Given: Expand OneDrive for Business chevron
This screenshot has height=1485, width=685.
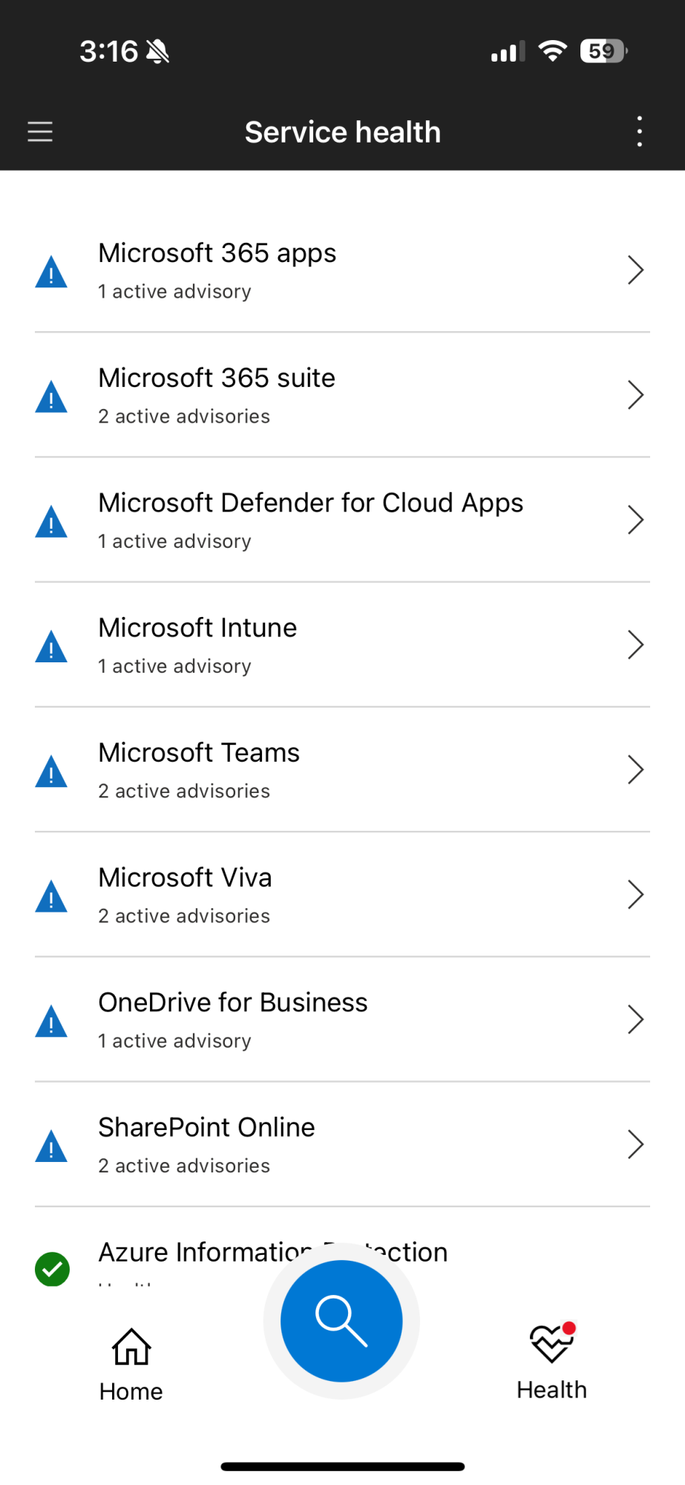Looking at the screenshot, I should 635,1019.
